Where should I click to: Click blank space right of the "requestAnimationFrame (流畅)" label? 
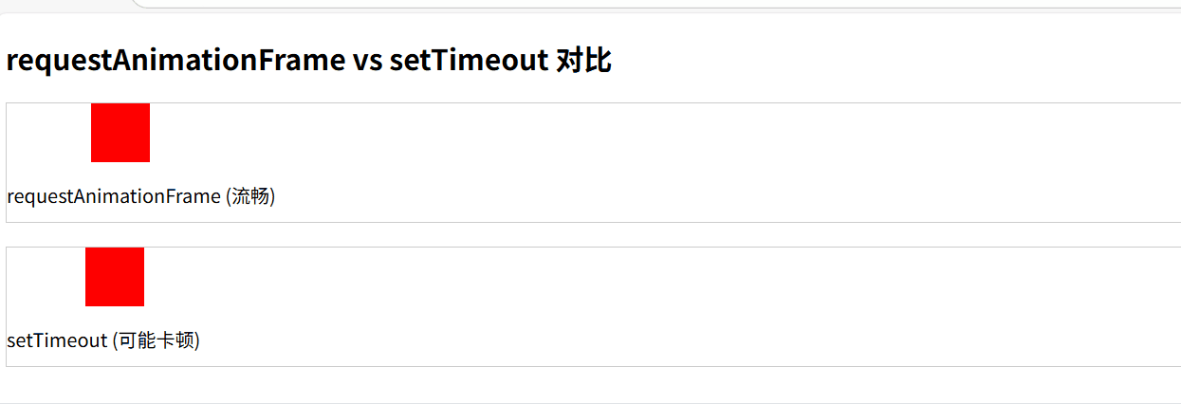[x=664, y=196]
